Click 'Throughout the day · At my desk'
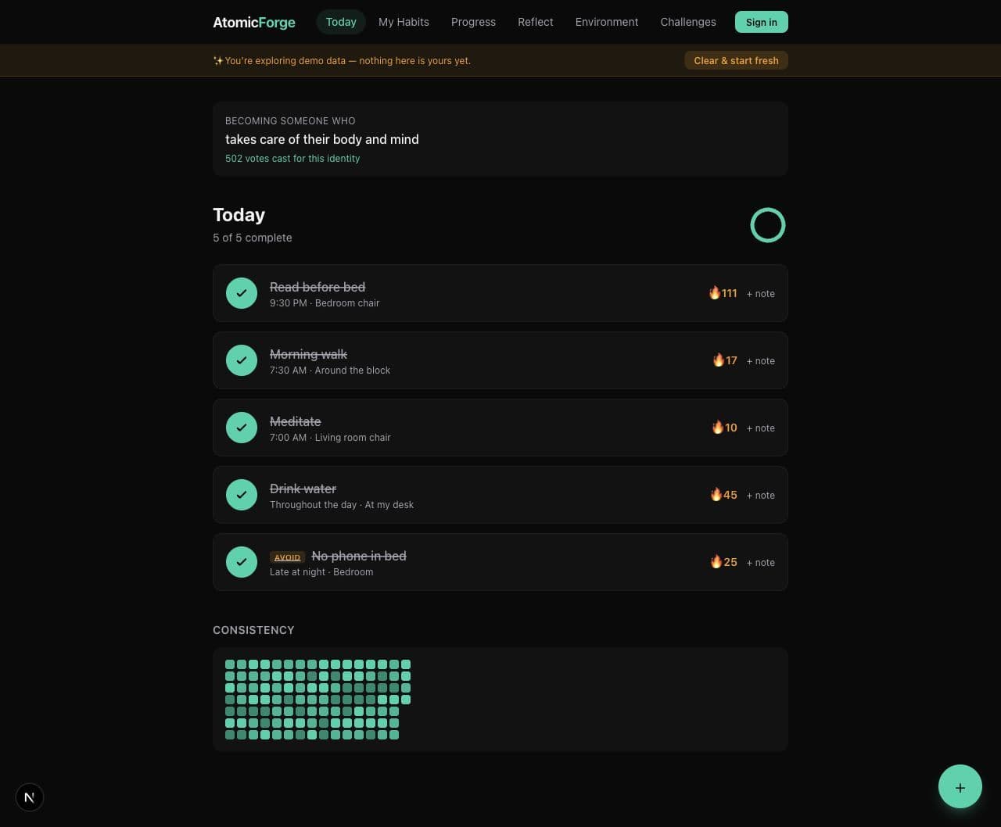 pyautogui.click(x=342, y=505)
